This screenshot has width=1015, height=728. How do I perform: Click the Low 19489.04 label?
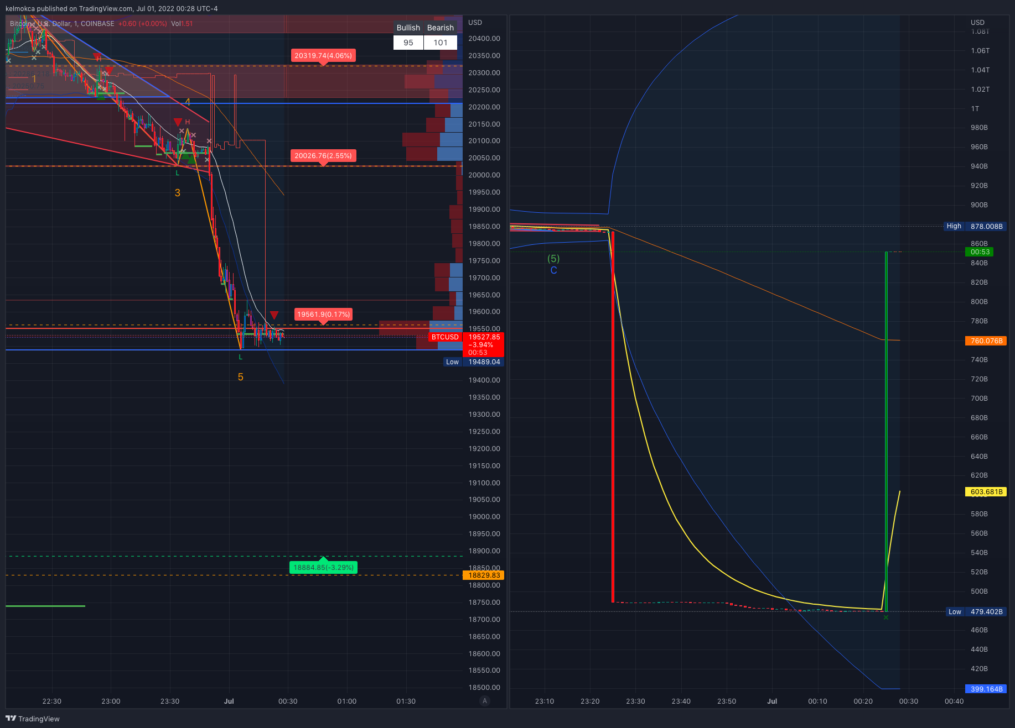[x=474, y=362]
